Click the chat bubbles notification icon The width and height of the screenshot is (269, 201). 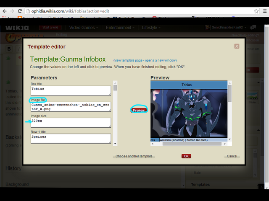253,27
